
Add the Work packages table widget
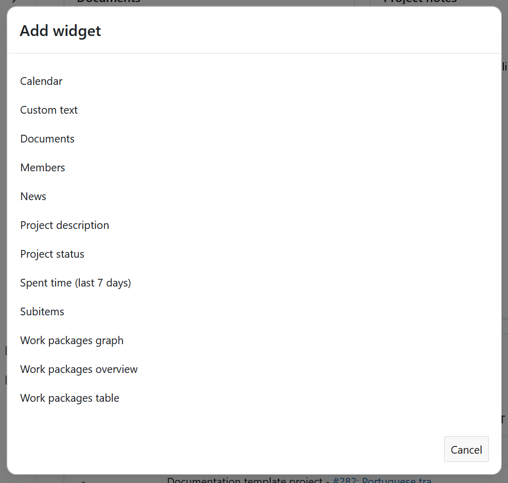coord(69,398)
